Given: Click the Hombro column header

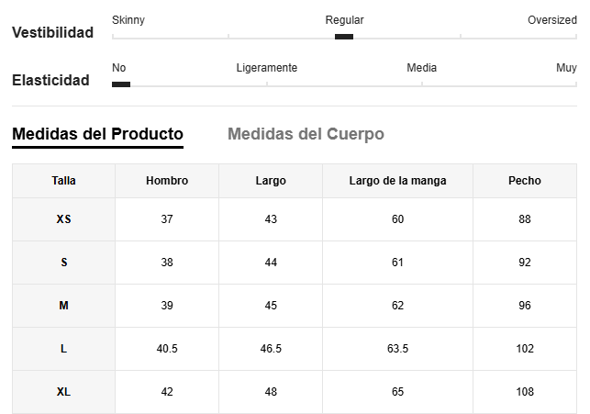Looking at the screenshot, I should (167, 181).
